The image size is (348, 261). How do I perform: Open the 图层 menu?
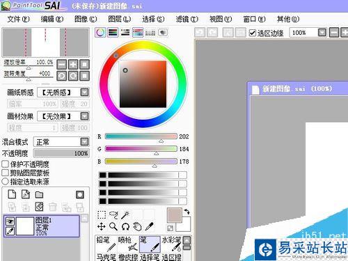tap(120, 19)
